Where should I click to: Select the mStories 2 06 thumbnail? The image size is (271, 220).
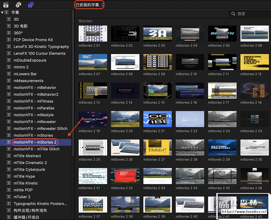[x=255, y=34]
